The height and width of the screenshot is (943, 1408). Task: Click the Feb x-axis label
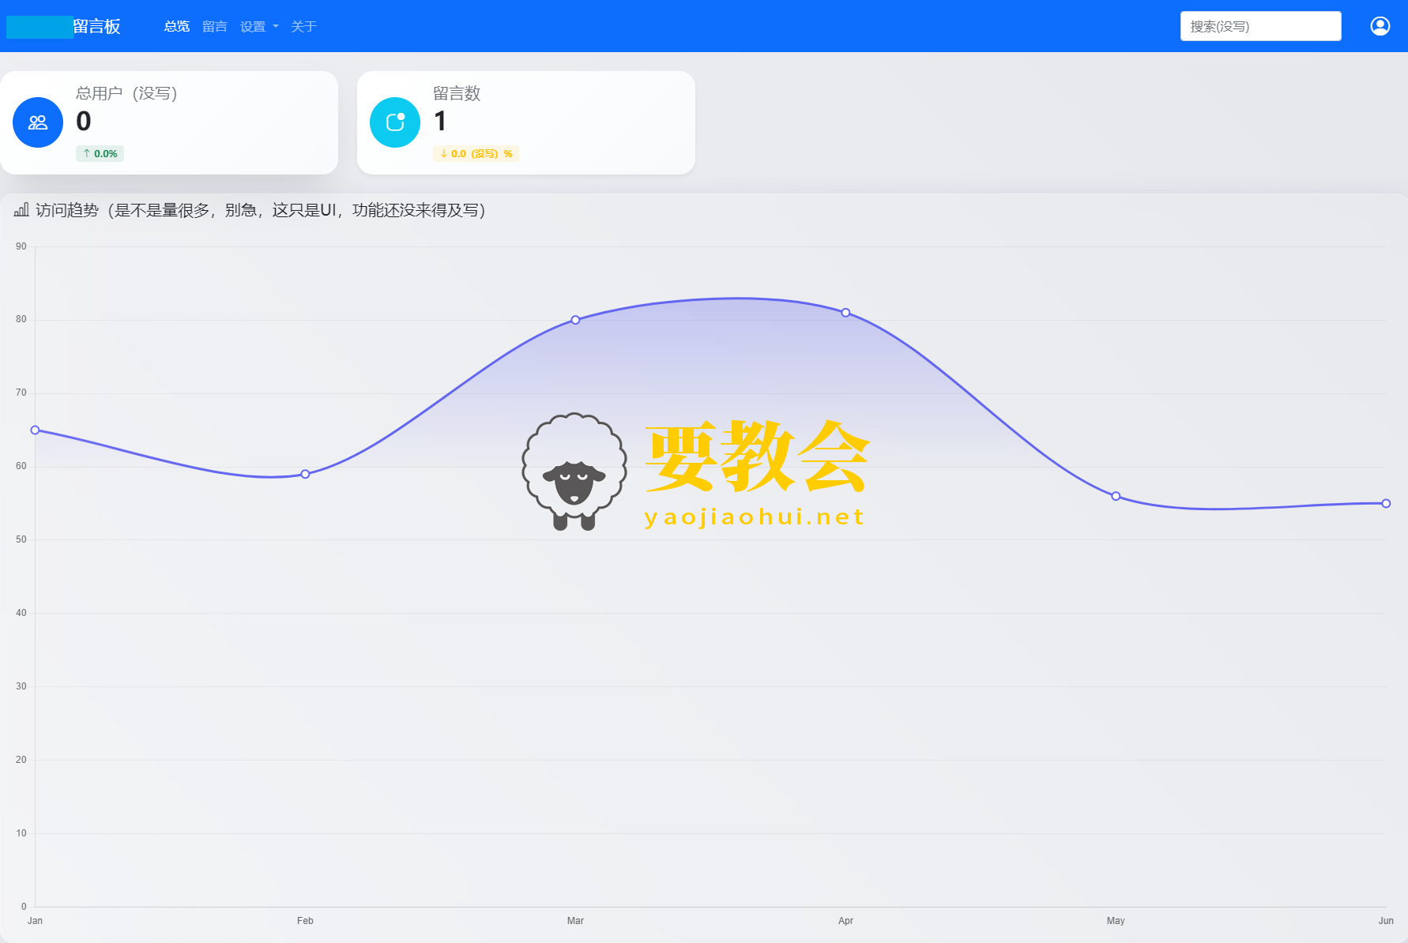(x=305, y=921)
